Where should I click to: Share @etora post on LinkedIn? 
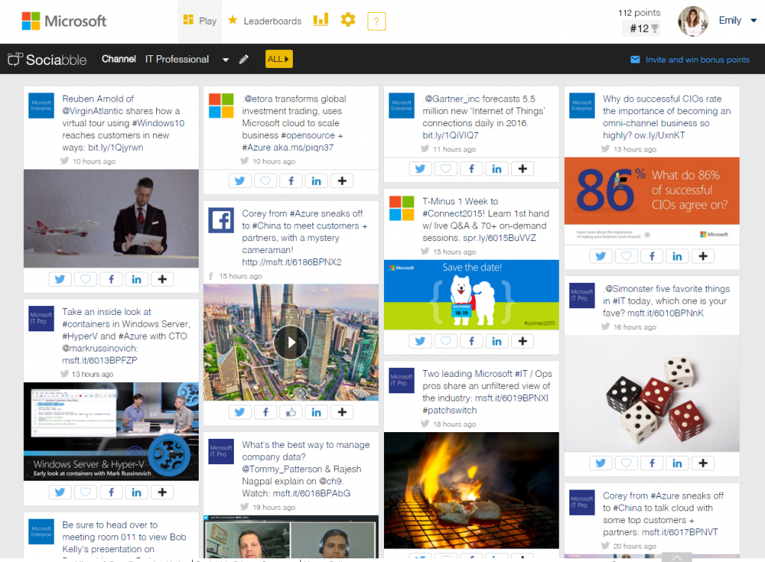(x=317, y=181)
